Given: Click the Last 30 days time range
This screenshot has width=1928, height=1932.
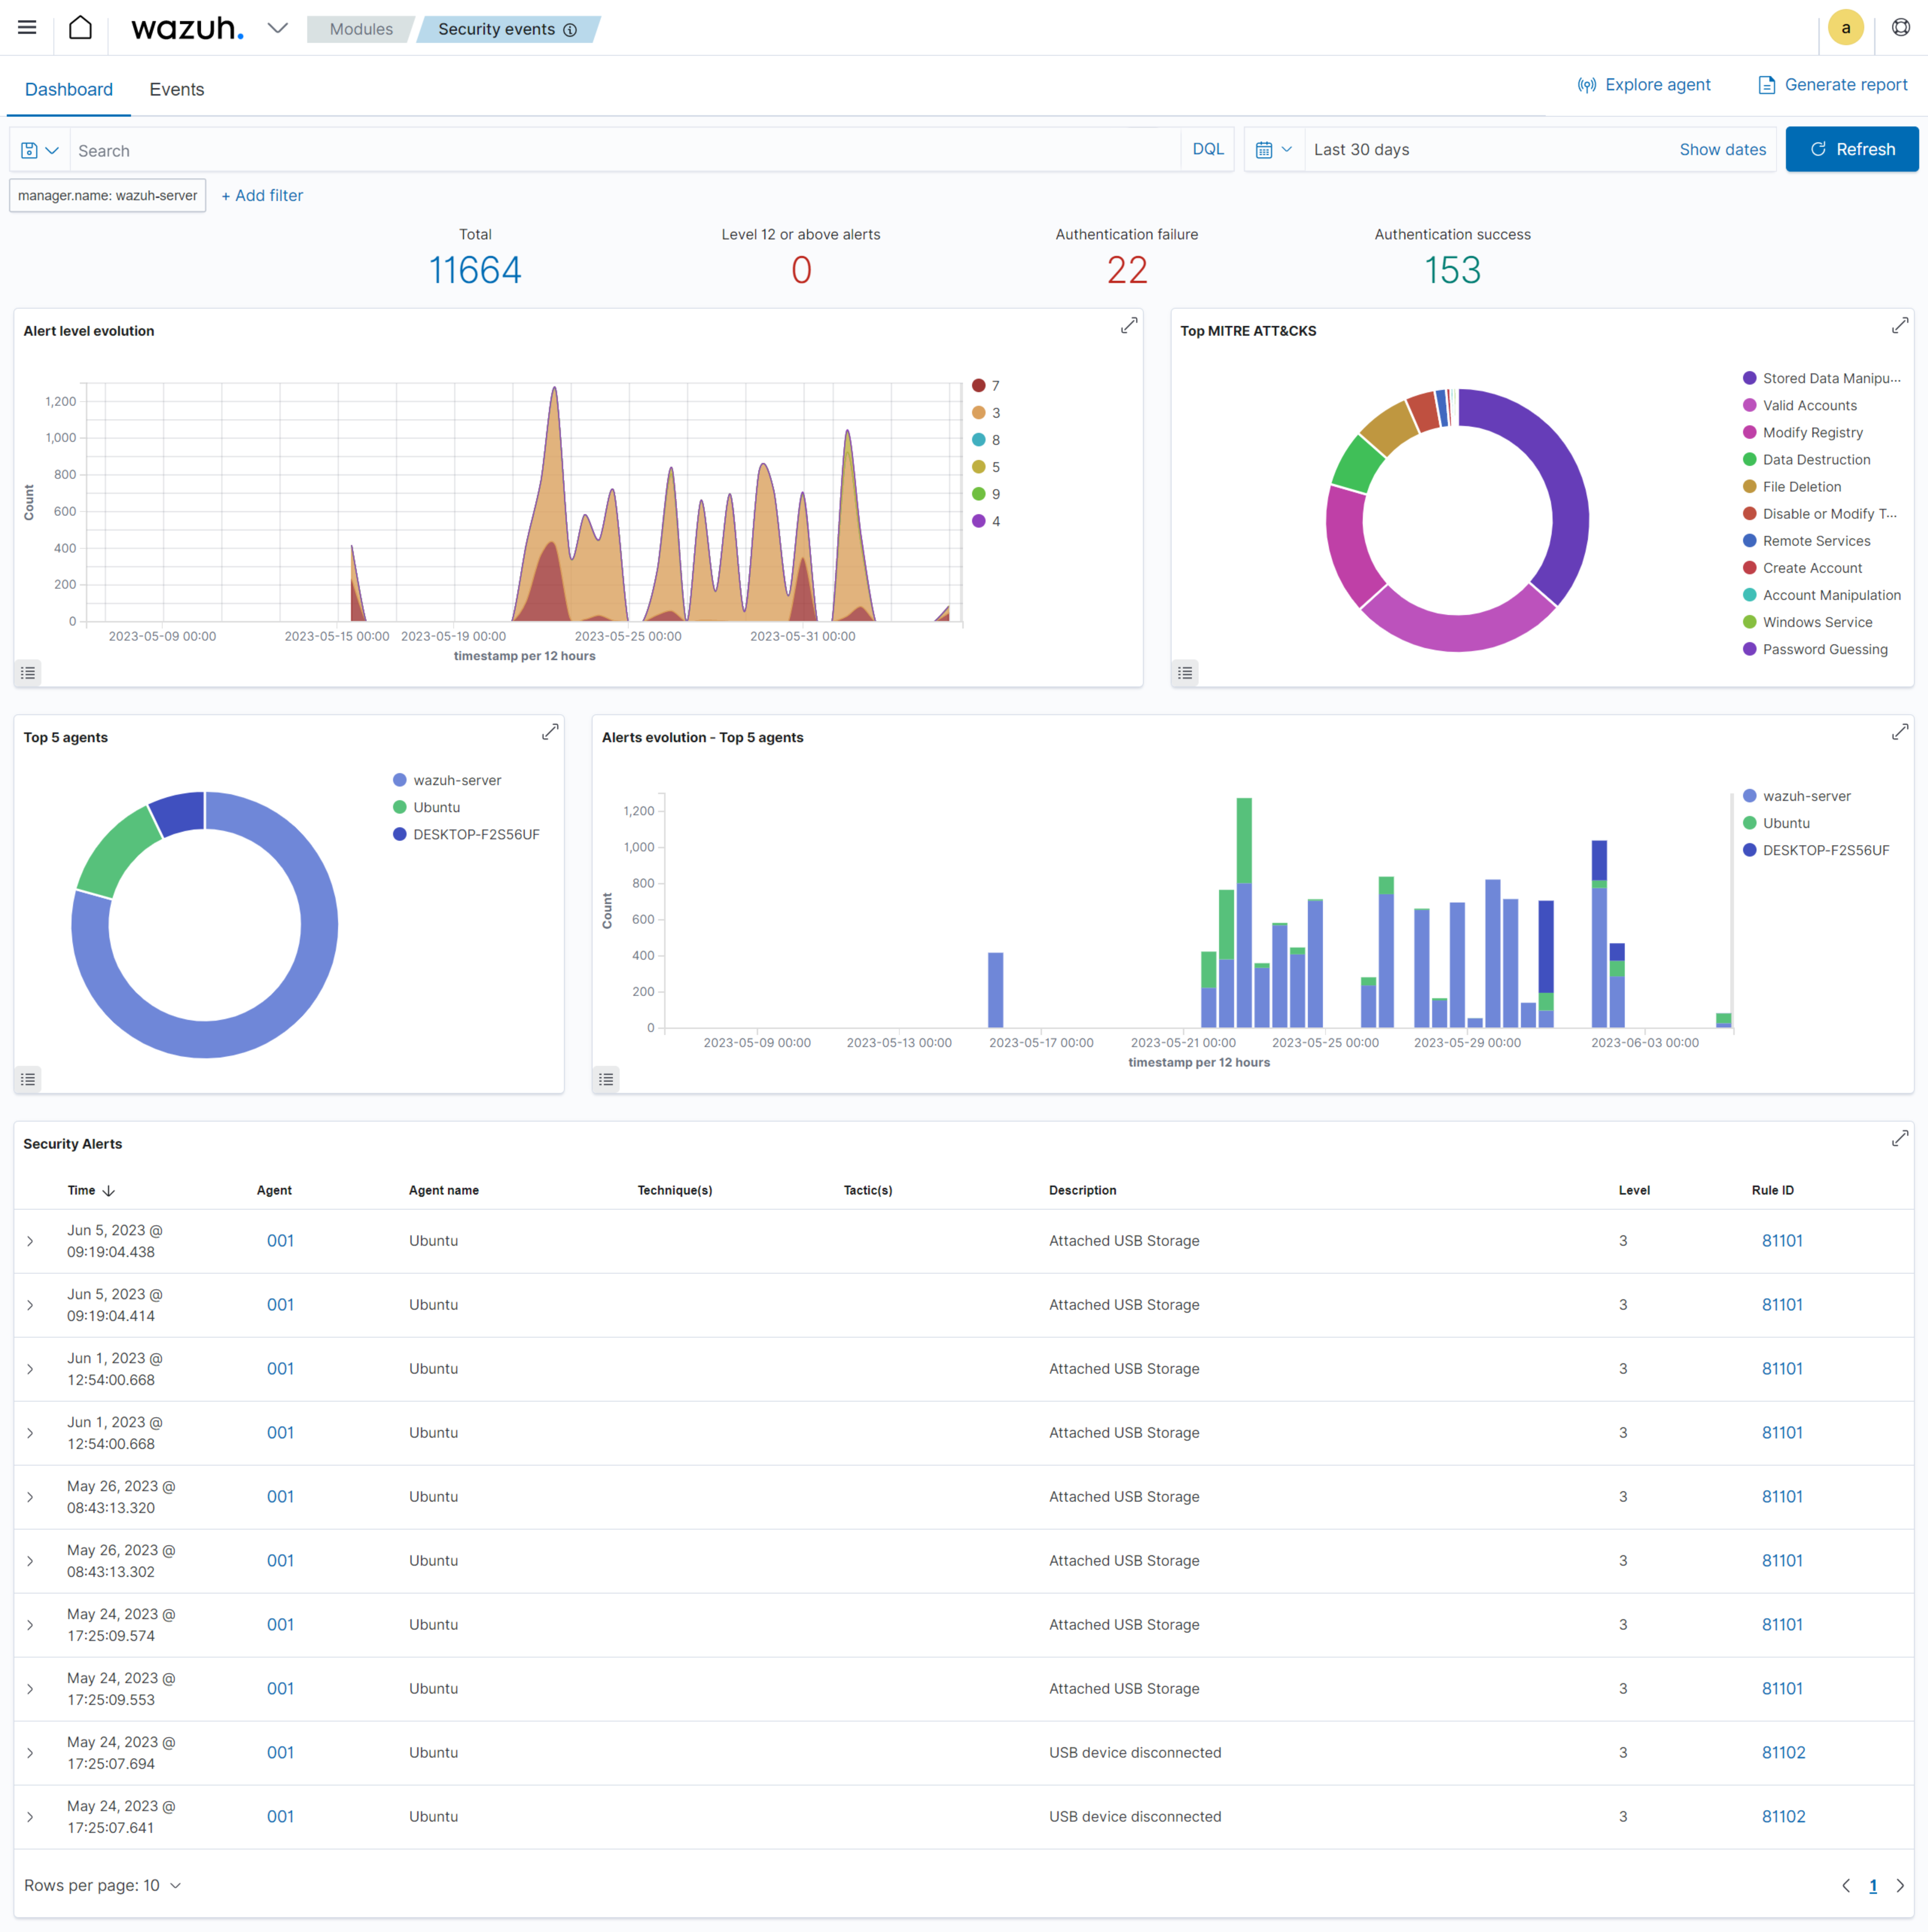Looking at the screenshot, I should pyautogui.click(x=1361, y=149).
